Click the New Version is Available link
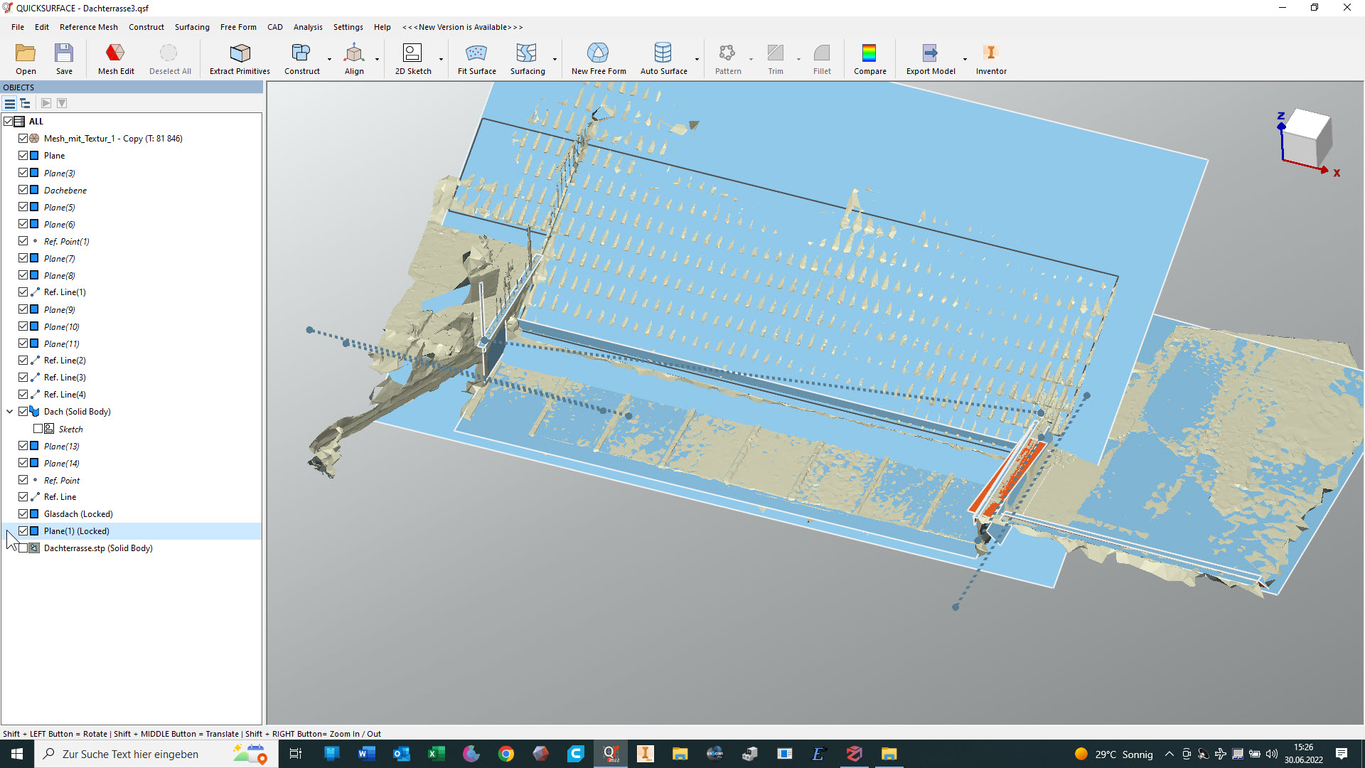 point(462,27)
